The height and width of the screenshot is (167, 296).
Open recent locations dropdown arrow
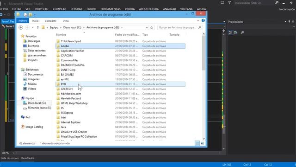click(x=33, y=28)
